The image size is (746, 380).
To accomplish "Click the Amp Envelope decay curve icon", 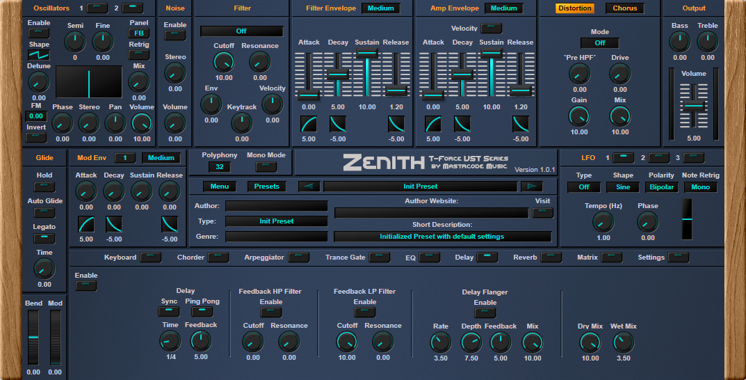I will 462,124.
